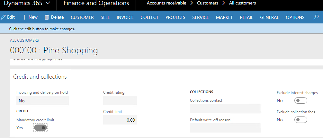Open the COLLECT action tab
The image size is (323, 138).
[x=149, y=17]
